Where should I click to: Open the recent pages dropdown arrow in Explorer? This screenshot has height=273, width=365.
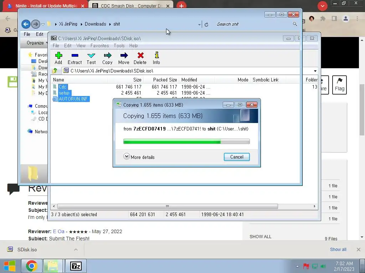tap(43, 24)
